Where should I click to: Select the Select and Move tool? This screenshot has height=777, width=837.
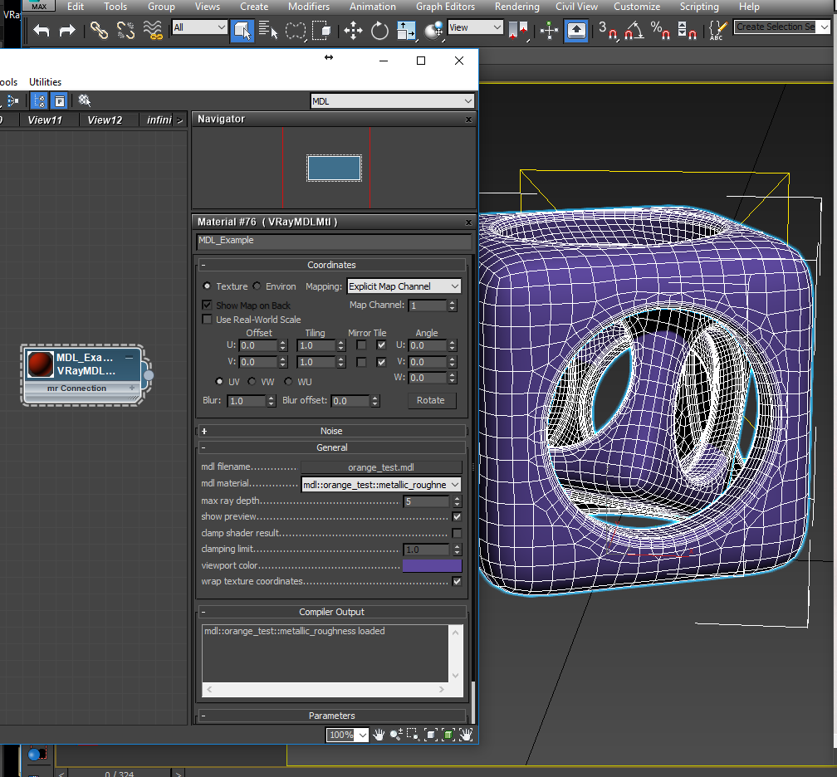click(x=353, y=31)
